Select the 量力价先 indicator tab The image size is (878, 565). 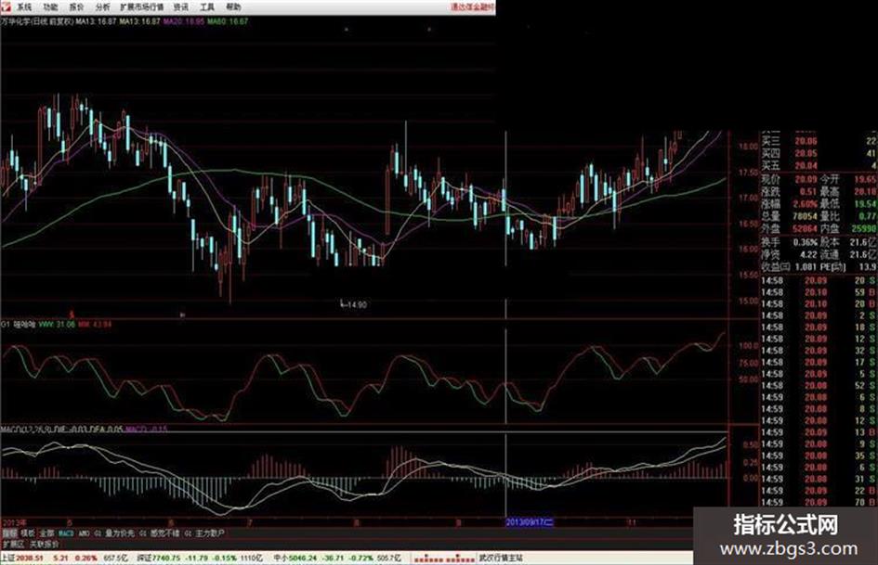[120, 533]
